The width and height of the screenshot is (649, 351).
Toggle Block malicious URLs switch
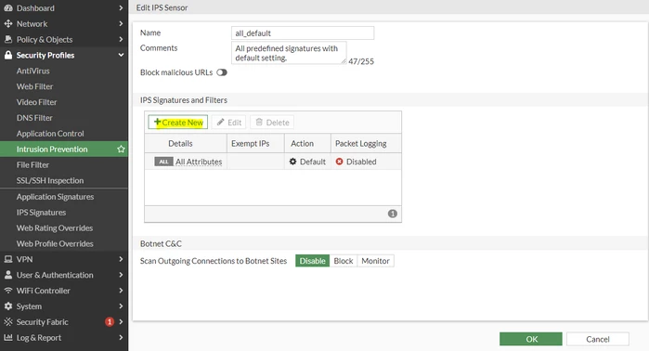(222, 72)
